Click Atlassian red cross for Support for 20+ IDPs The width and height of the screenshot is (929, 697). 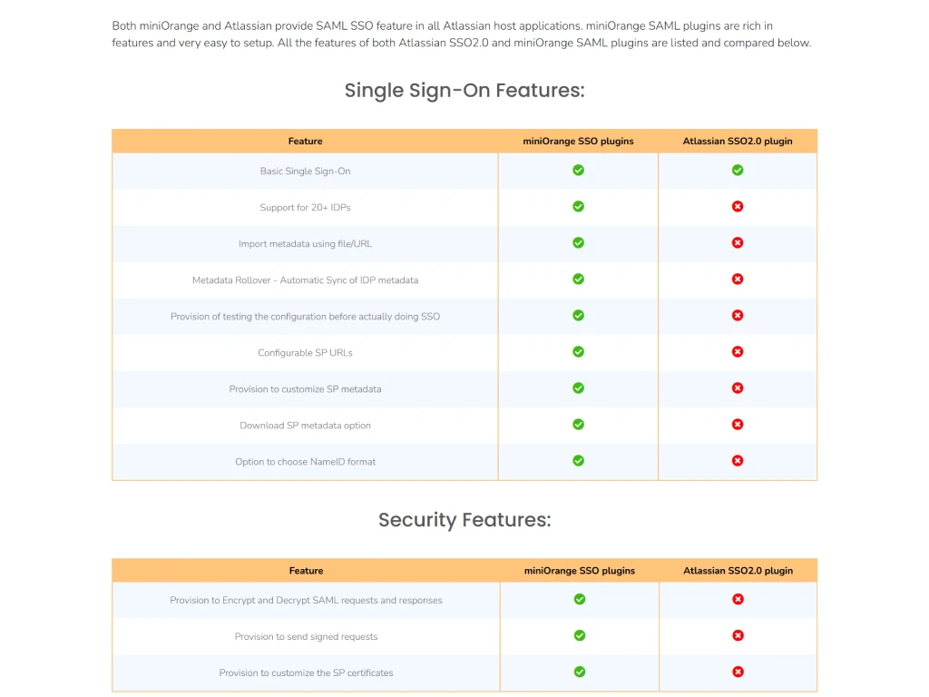point(737,206)
